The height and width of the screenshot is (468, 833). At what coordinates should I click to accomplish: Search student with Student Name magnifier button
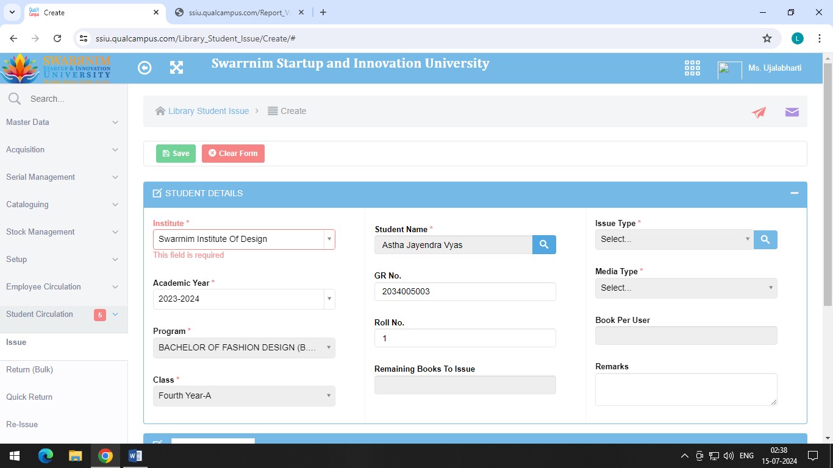(544, 245)
